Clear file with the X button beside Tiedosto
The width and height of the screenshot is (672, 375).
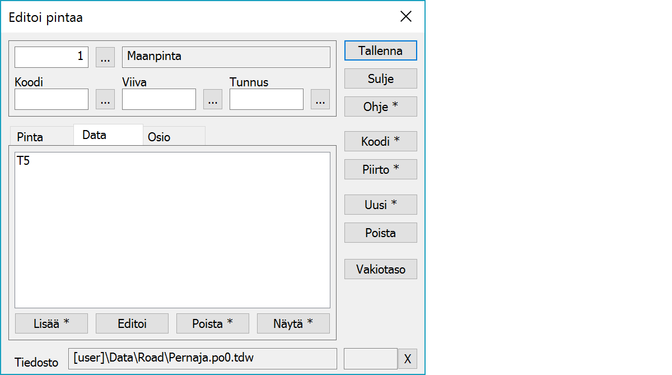(407, 359)
